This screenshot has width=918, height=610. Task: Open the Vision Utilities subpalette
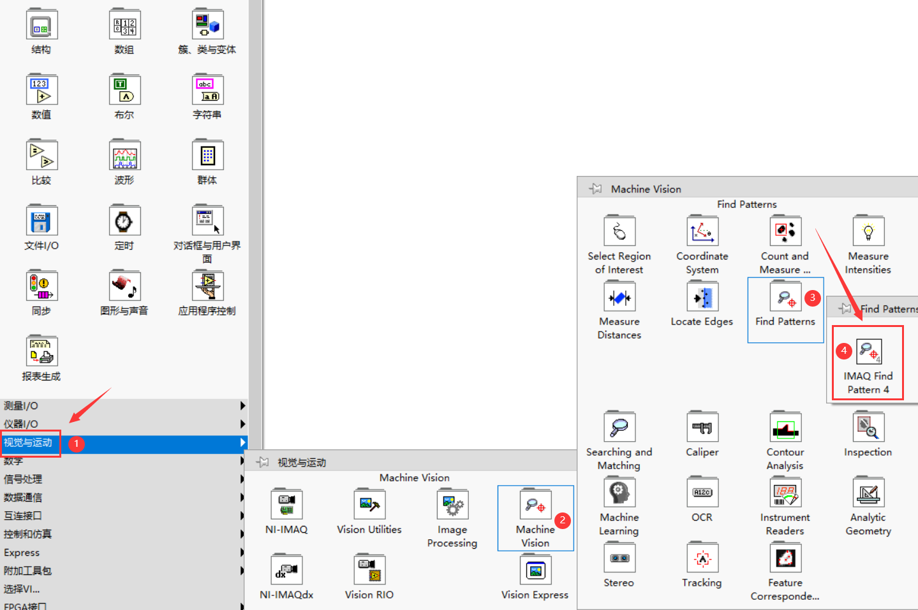(x=369, y=505)
